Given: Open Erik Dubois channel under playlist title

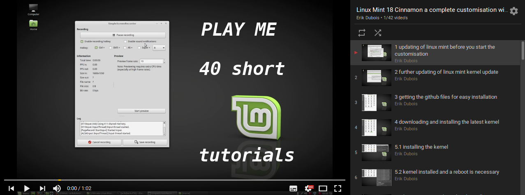Looking at the screenshot, I should coord(368,18).
